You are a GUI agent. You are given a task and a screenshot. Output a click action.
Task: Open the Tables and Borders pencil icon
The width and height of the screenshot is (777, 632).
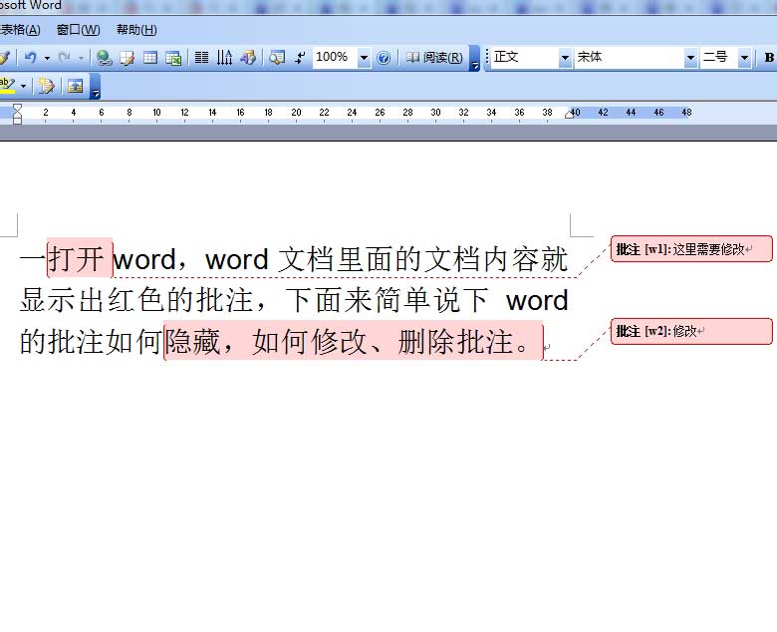[x=127, y=58]
